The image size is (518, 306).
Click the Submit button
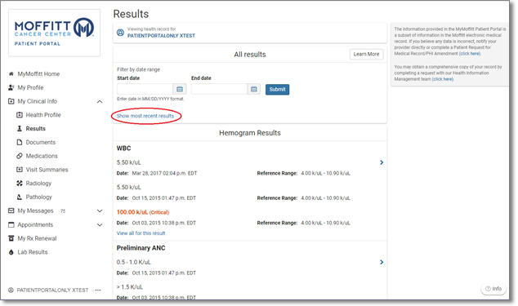click(277, 90)
